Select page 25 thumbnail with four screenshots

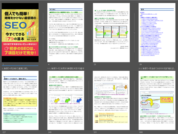coord(111,33)
